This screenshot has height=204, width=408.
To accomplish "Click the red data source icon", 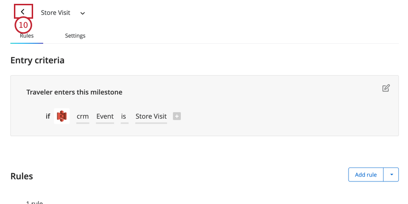I will point(61,116).
